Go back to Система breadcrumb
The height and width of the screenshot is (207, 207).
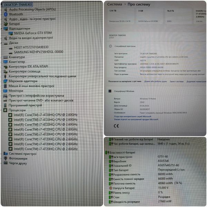pos(115,4)
